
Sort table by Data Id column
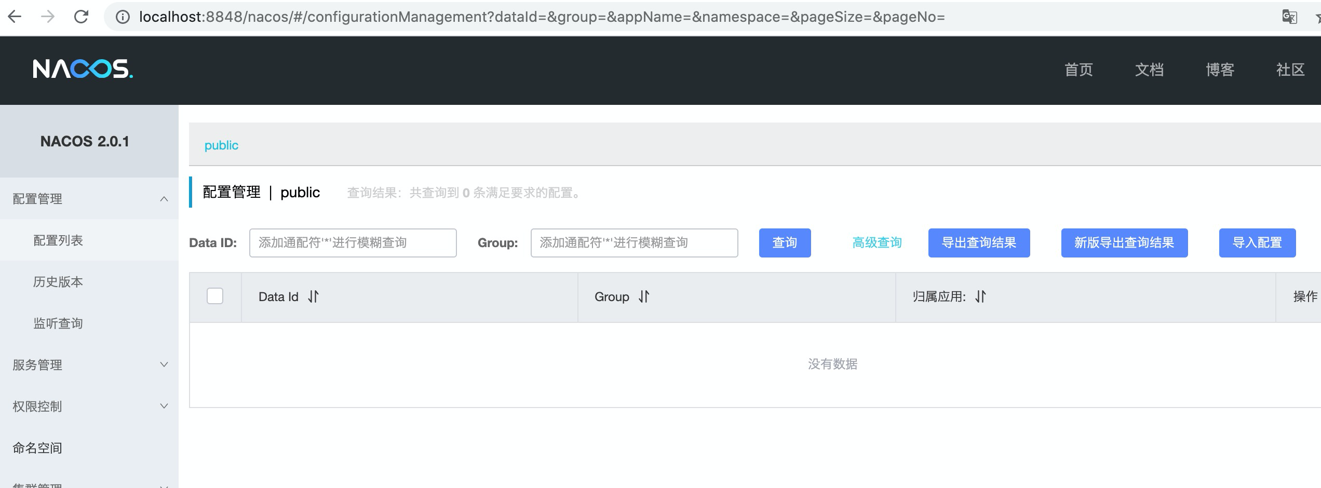(313, 296)
